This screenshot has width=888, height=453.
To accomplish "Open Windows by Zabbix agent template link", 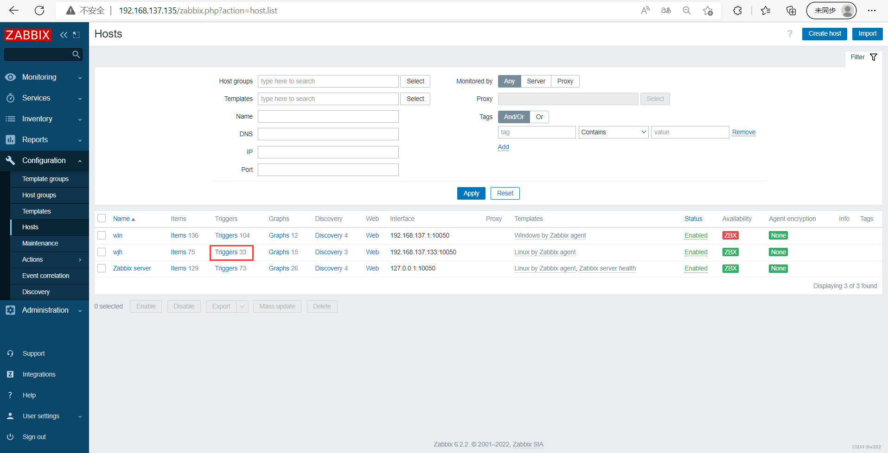I will [550, 235].
